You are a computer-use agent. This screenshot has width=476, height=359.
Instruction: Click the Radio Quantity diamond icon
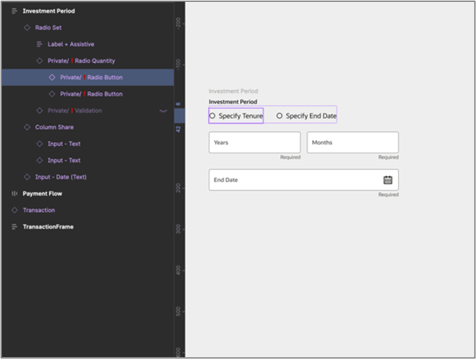tap(39, 61)
